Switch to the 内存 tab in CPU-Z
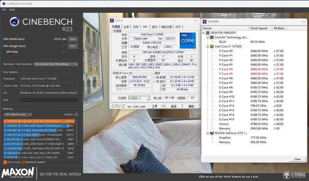Image resolution: width=309 pixels, height=181 pixels. pyautogui.click(x=136, y=27)
